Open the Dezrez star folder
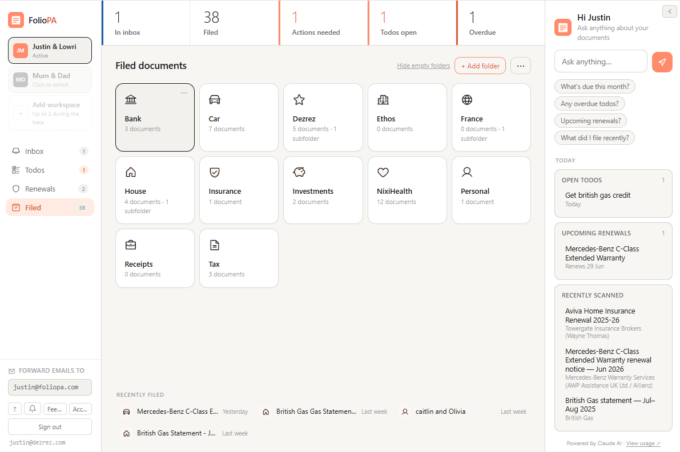This screenshot has height=452, width=680. pos(323,117)
